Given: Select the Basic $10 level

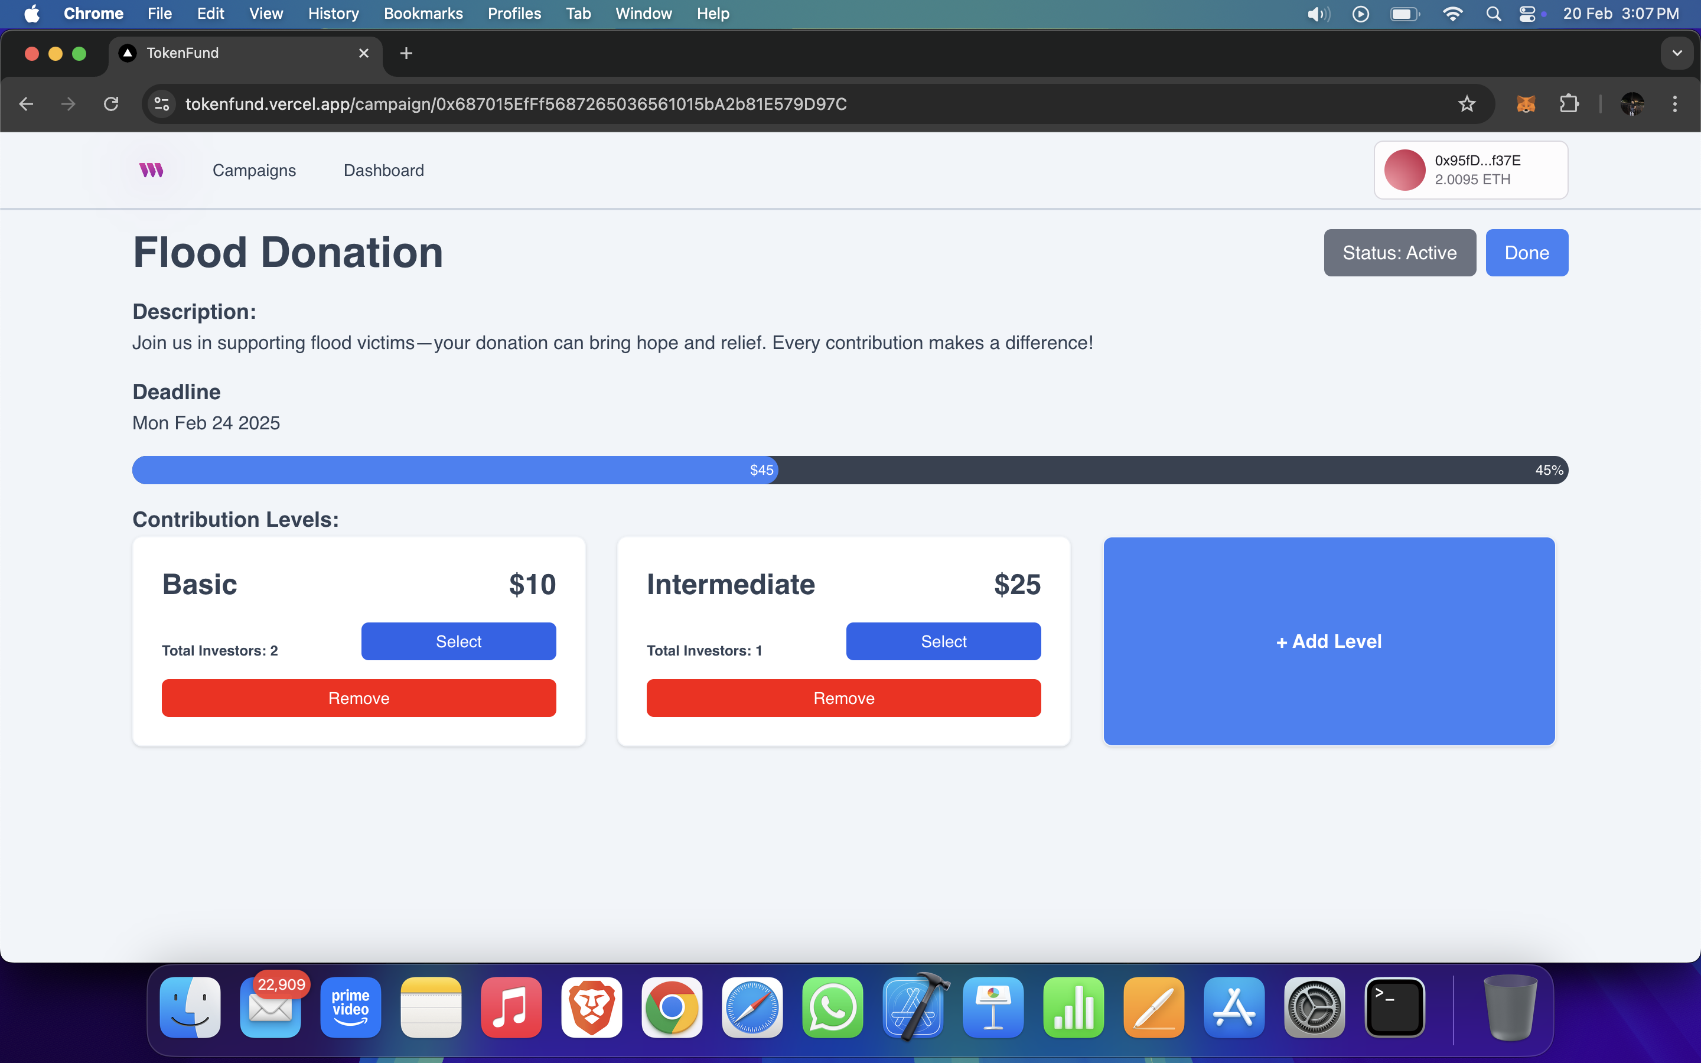Looking at the screenshot, I should [x=458, y=641].
